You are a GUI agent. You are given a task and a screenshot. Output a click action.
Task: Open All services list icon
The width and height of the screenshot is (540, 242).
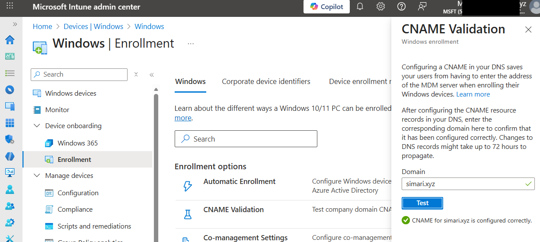[10, 73]
